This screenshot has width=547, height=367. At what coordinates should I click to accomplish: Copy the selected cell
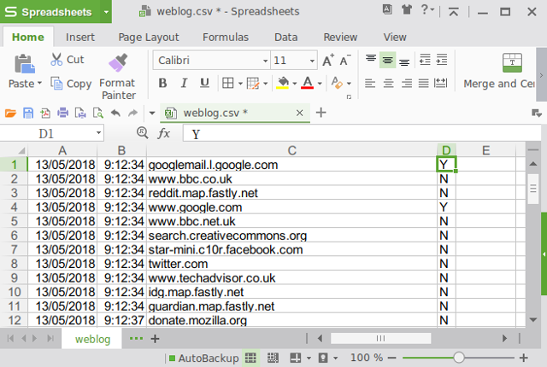click(71, 84)
